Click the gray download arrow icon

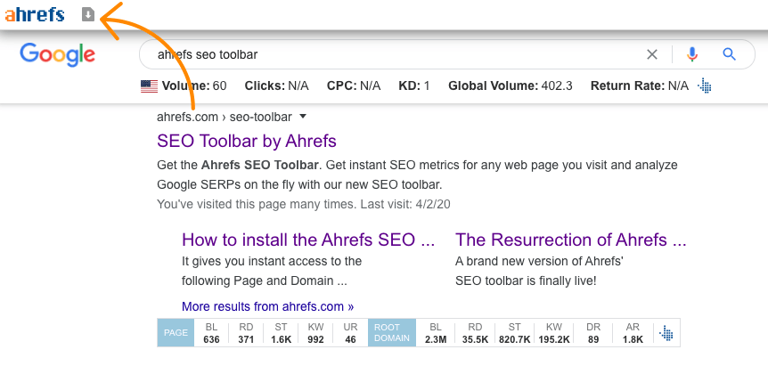click(87, 14)
